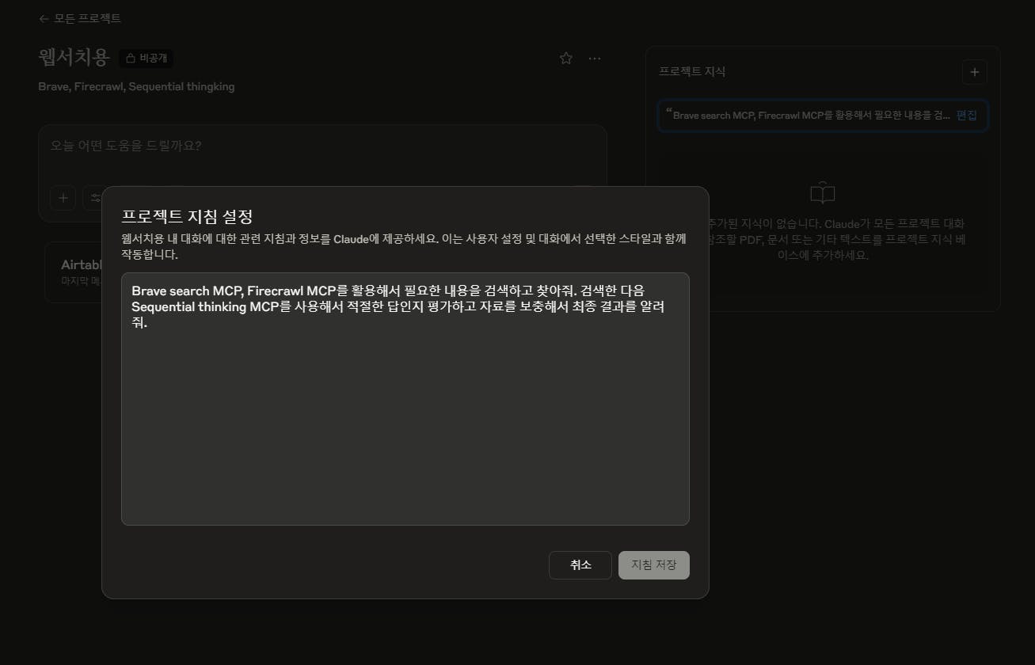Click the 프로젝트 지식 panel heading
Viewport: 1035px width, 665px height.
[x=692, y=71]
